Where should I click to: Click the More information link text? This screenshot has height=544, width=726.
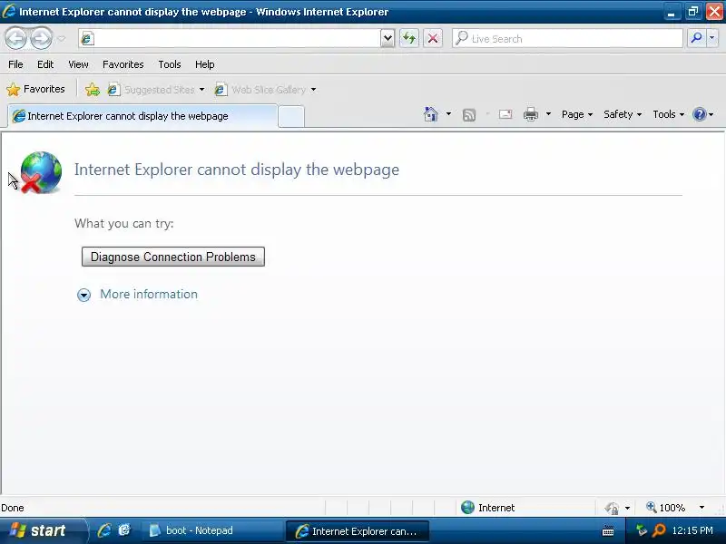pyautogui.click(x=149, y=294)
